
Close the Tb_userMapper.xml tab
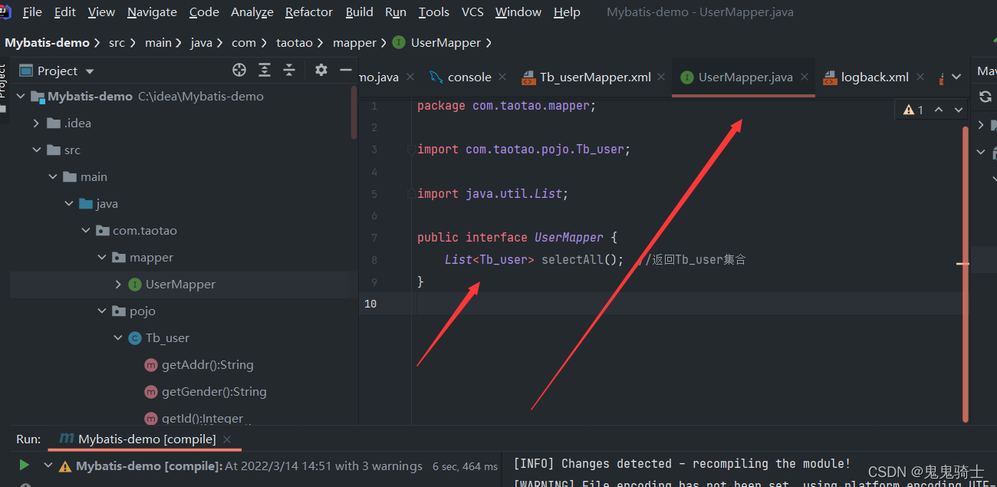662,77
